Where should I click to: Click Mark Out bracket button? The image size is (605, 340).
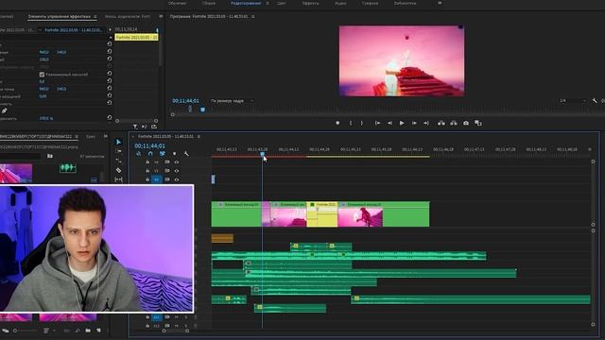tap(361, 123)
